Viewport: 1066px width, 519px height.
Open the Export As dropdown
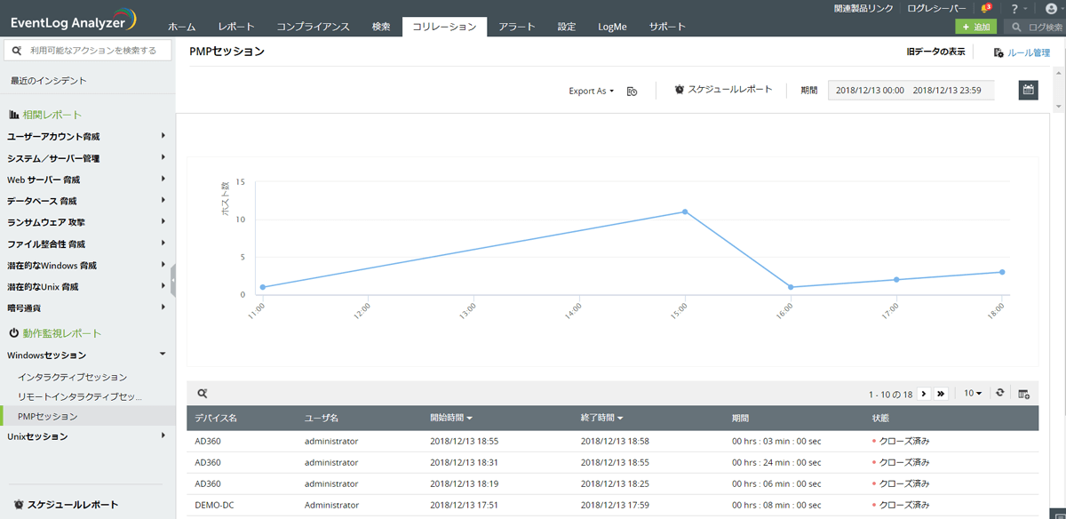[x=591, y=91]
